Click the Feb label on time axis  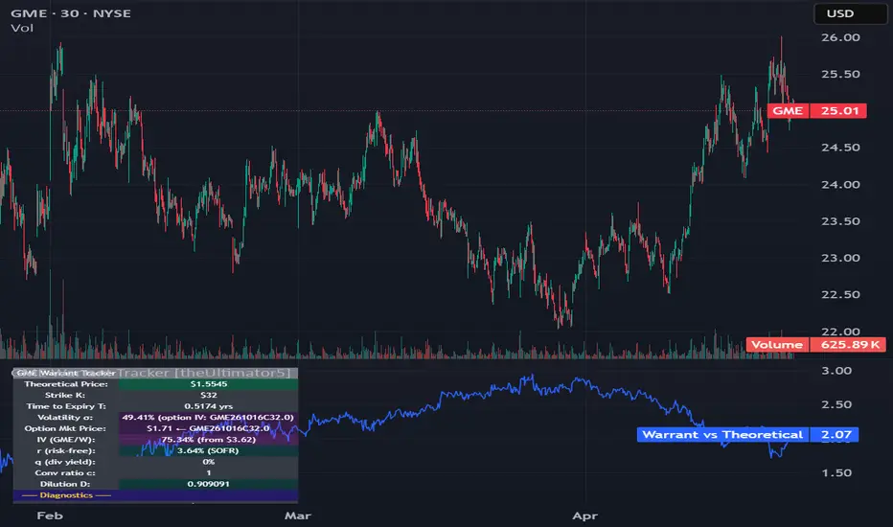[50, 516]
